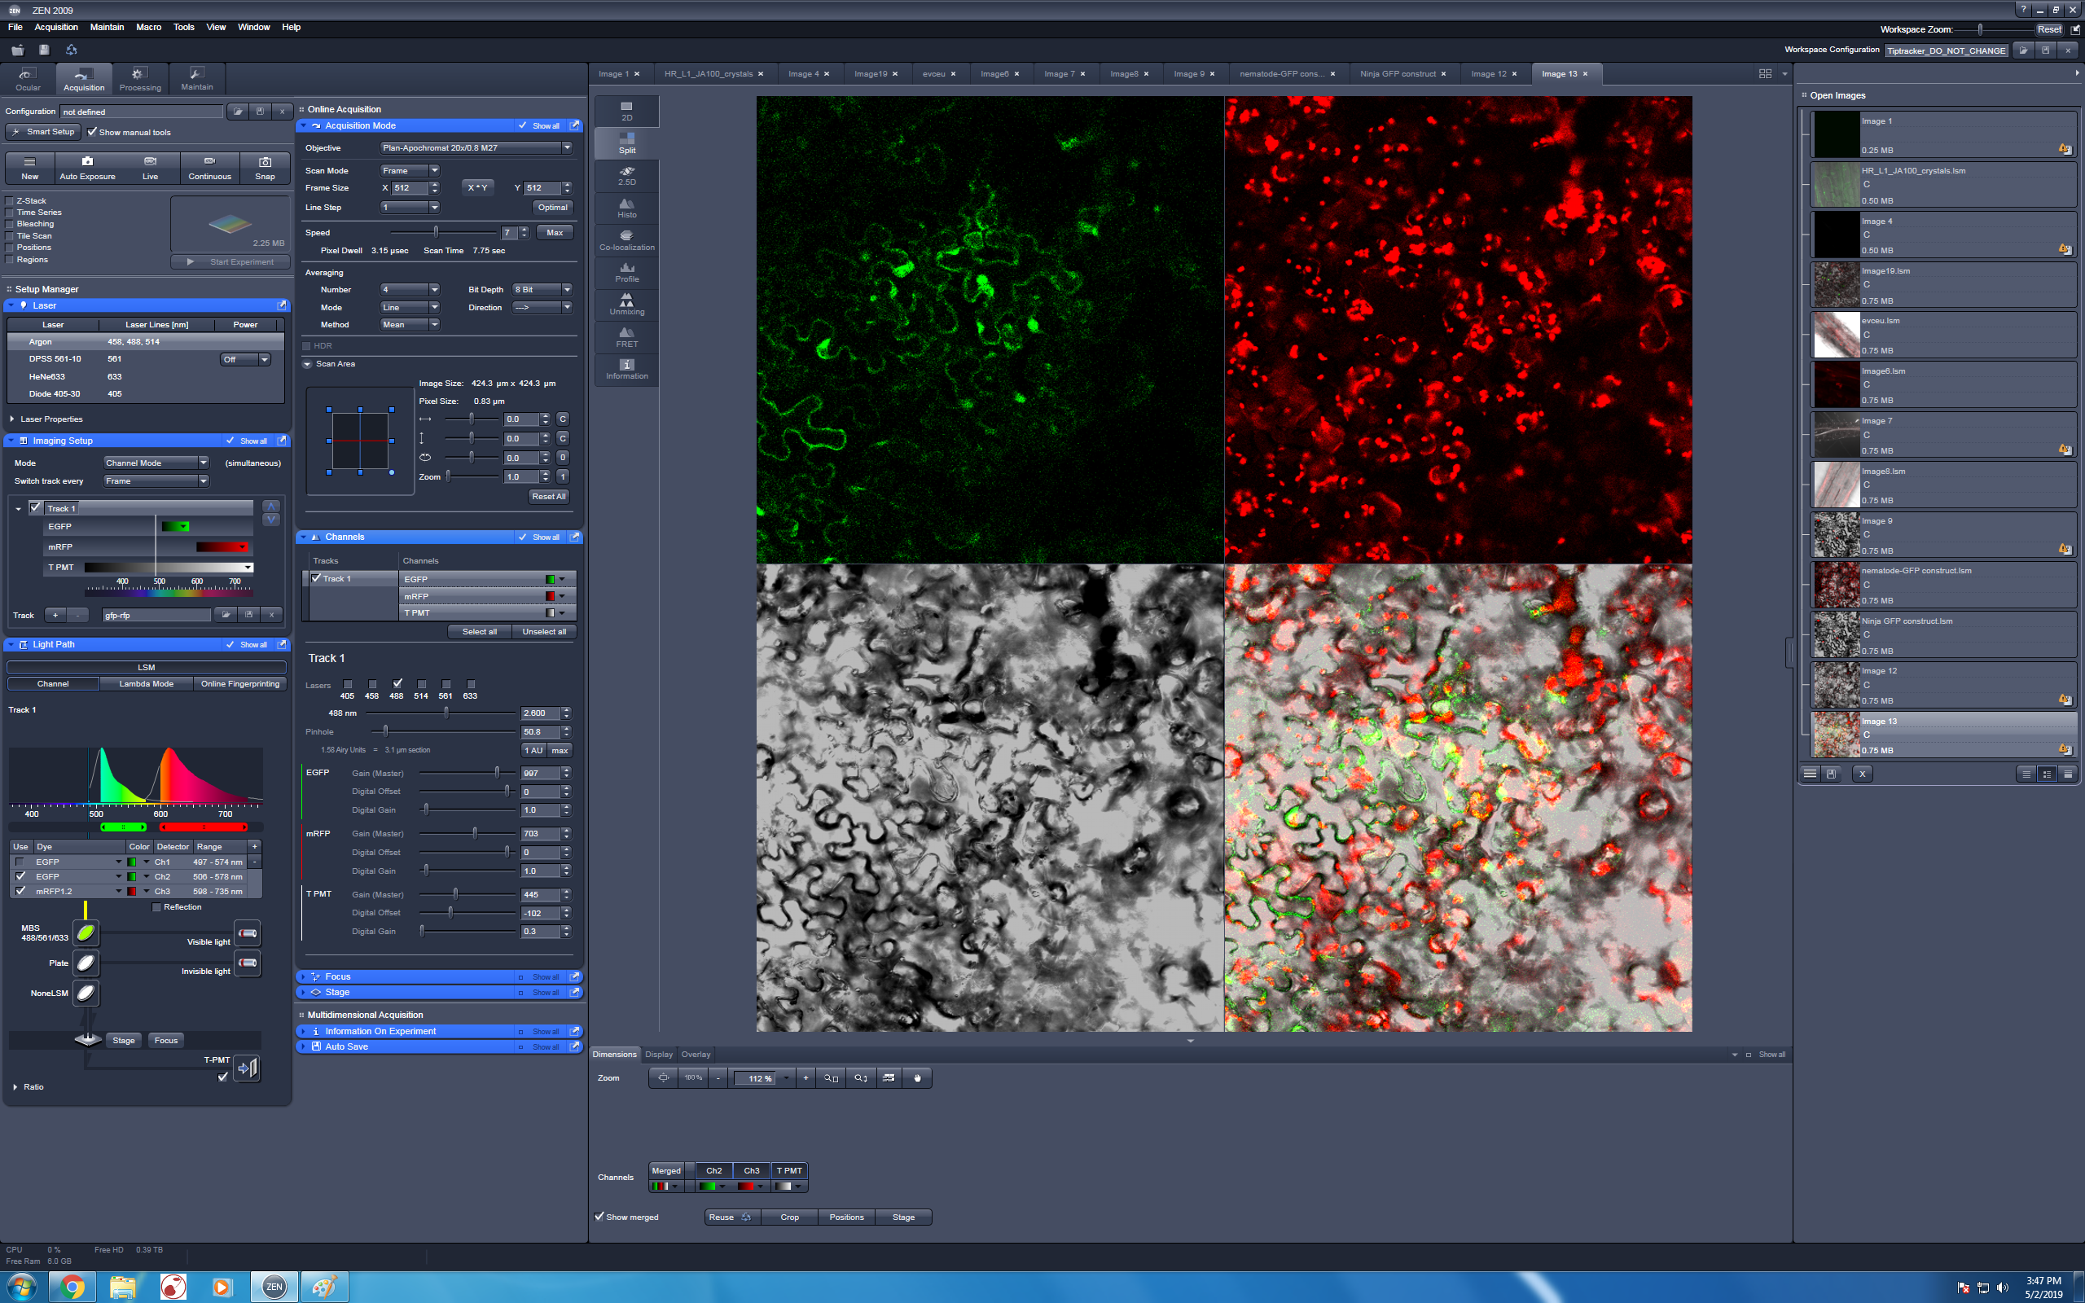Open the Profile view
This screenshot has width=2085, height=1303.
pyautogui.click(x=626, y=272)
